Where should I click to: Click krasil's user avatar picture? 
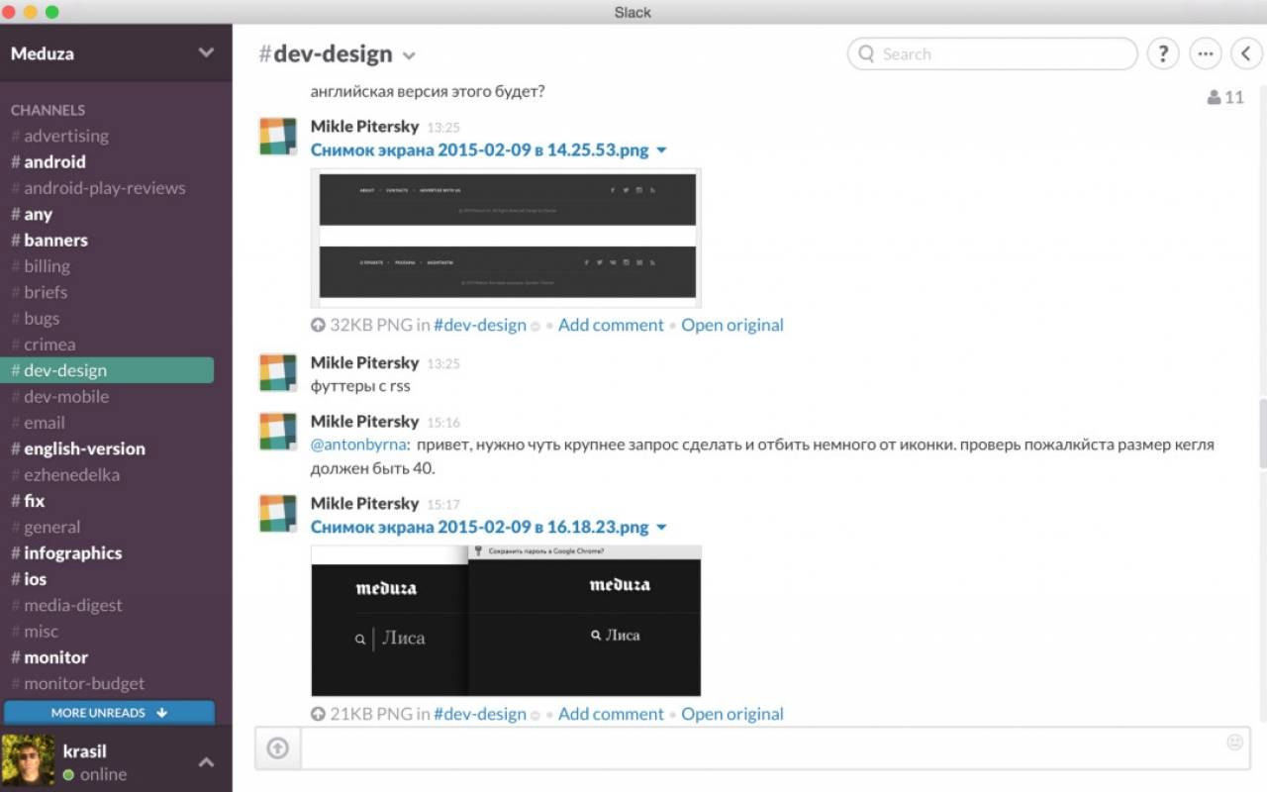click(28, 760)
